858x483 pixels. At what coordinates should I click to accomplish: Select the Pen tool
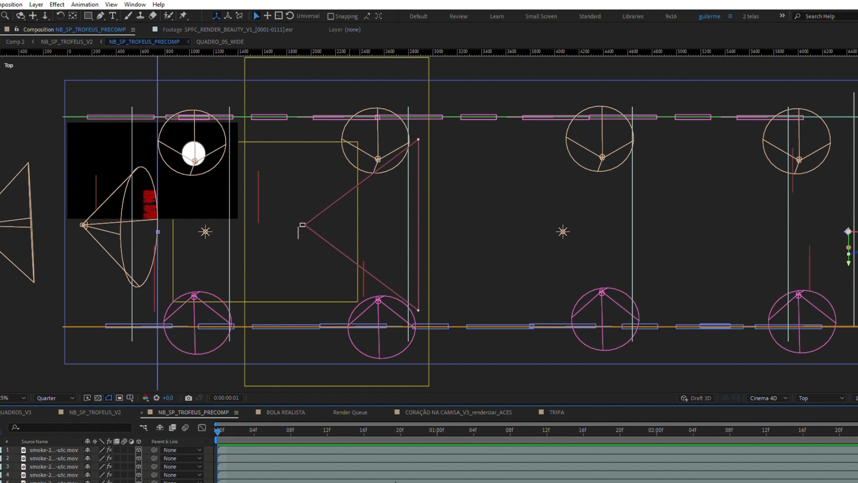point(101,16)
